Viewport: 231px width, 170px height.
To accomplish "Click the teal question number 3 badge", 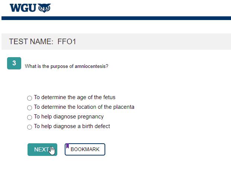I will pyautogui.click(x=14, y=63).
